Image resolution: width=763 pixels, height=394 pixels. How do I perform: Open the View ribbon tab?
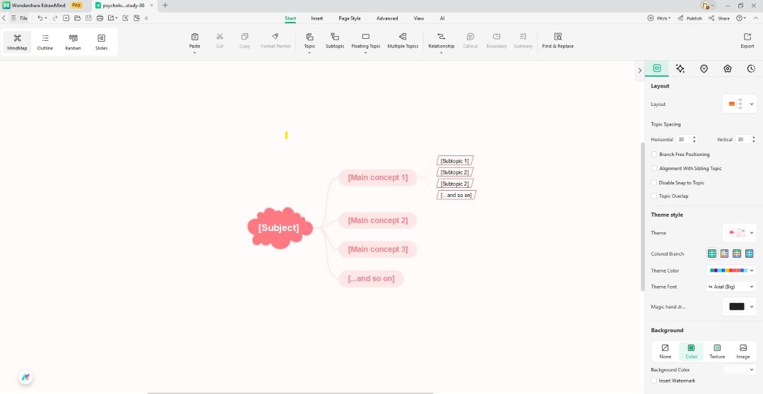(x=418, y=18)
